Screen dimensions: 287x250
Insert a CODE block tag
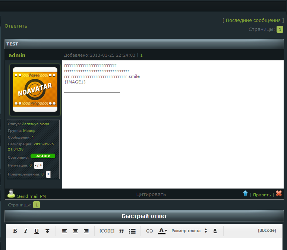(x=107, y=231)
